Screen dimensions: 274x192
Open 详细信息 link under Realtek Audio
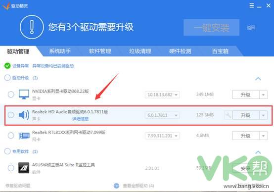click(81, 119)
